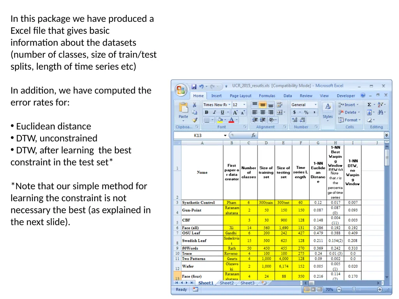Viewport: 399px width, 299px height.
Task: Open the Format dropdown in Cells group
Action: pyautogui.click(x=350, y=120)
